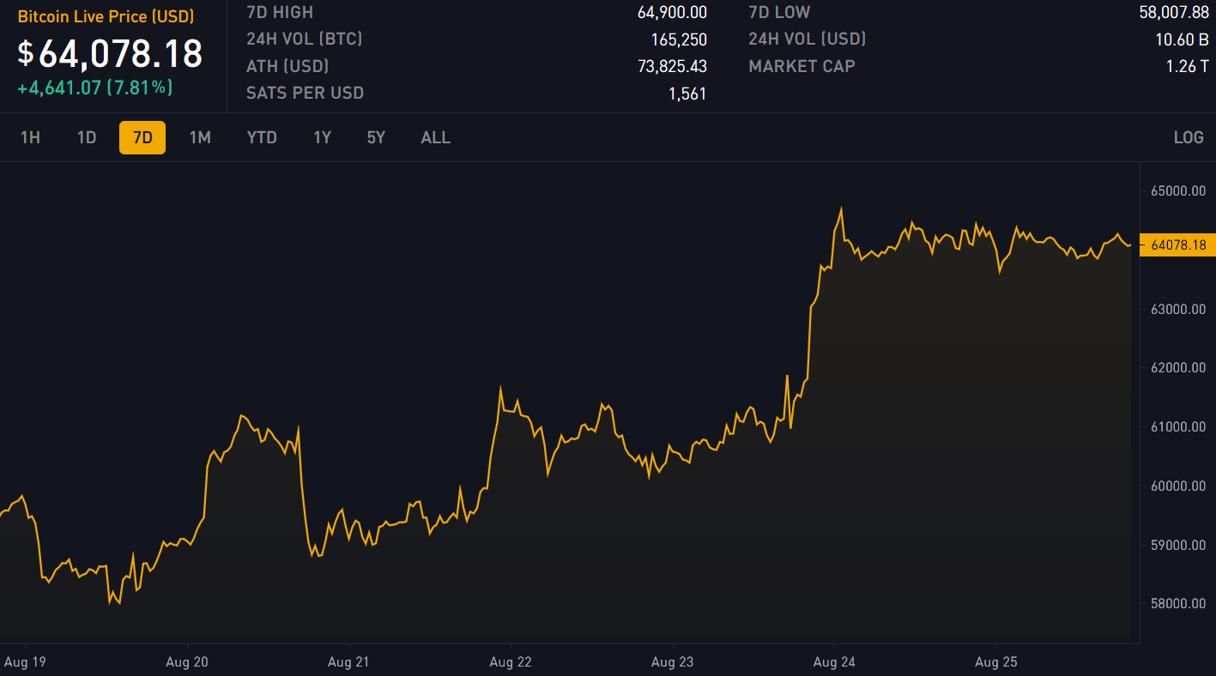1216x676 pixels.
Task: Click the Aug 21 date on x-axis
Action: click(348, 662)
